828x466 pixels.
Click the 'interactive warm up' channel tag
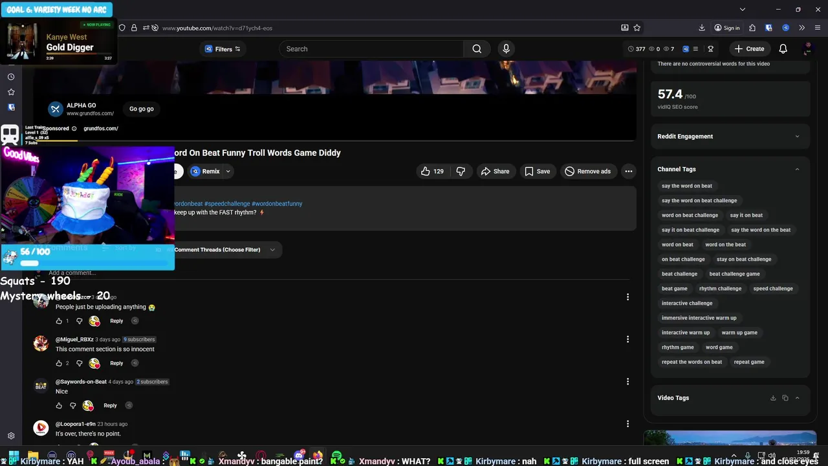[x=686, y=333]
